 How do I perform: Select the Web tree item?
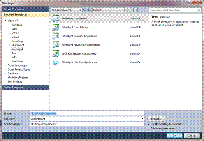pyautogui.click(x=14, y=29)
